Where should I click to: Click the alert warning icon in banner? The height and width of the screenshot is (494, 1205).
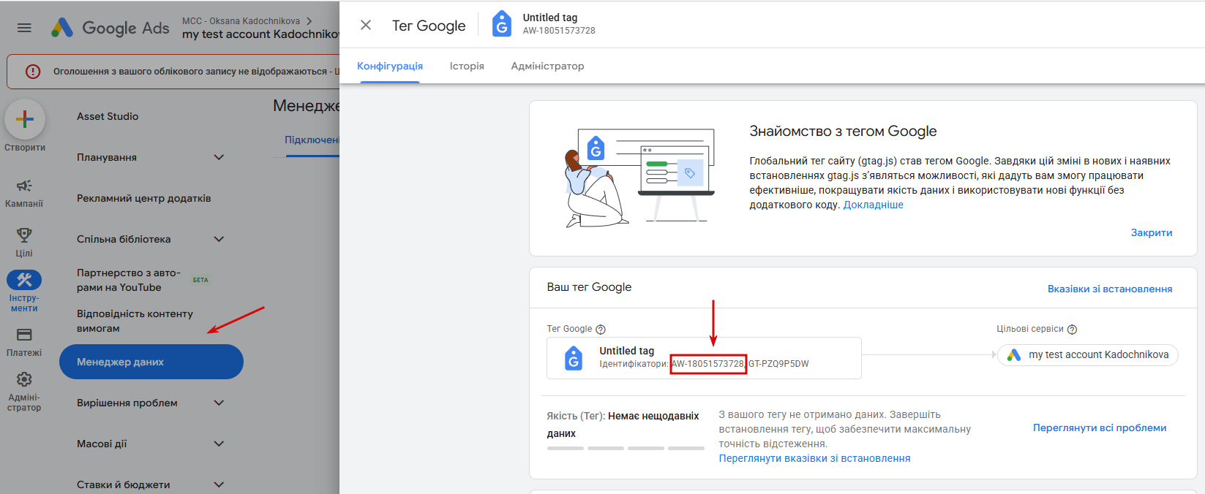pyautogui.click(x=33, y=72)
